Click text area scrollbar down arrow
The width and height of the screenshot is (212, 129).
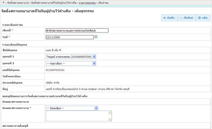(110, 119)
